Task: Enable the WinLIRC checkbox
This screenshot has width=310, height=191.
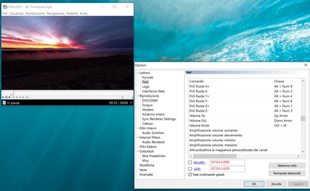Action: pos(190,163)
